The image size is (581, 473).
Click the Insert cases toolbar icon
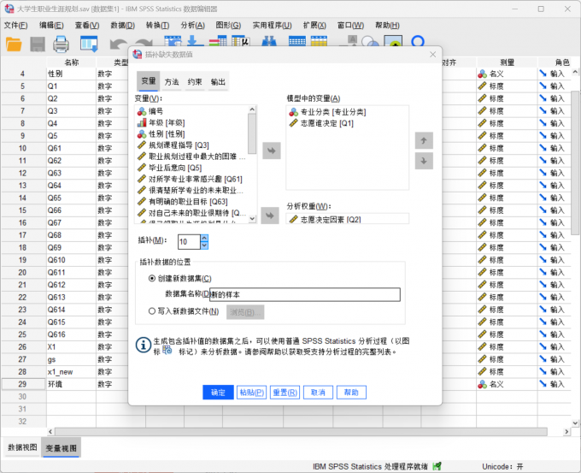296,41
